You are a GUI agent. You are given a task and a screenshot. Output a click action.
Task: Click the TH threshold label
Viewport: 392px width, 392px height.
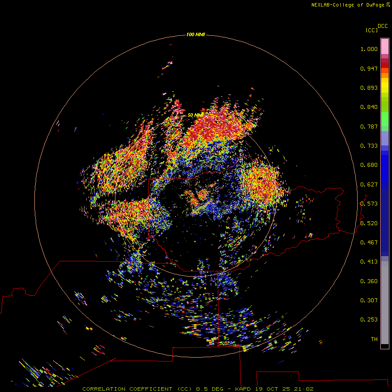click(374, 339)
